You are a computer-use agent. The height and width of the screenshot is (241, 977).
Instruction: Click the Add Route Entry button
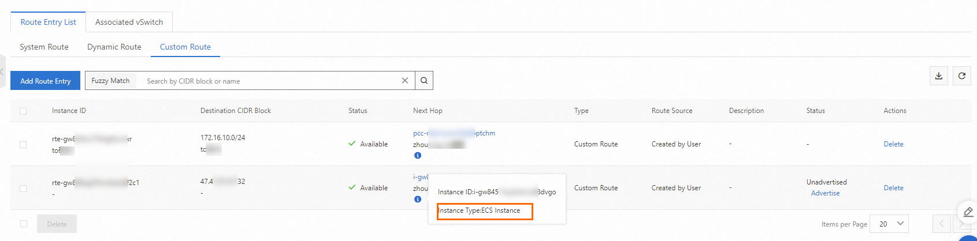point(46,81)
